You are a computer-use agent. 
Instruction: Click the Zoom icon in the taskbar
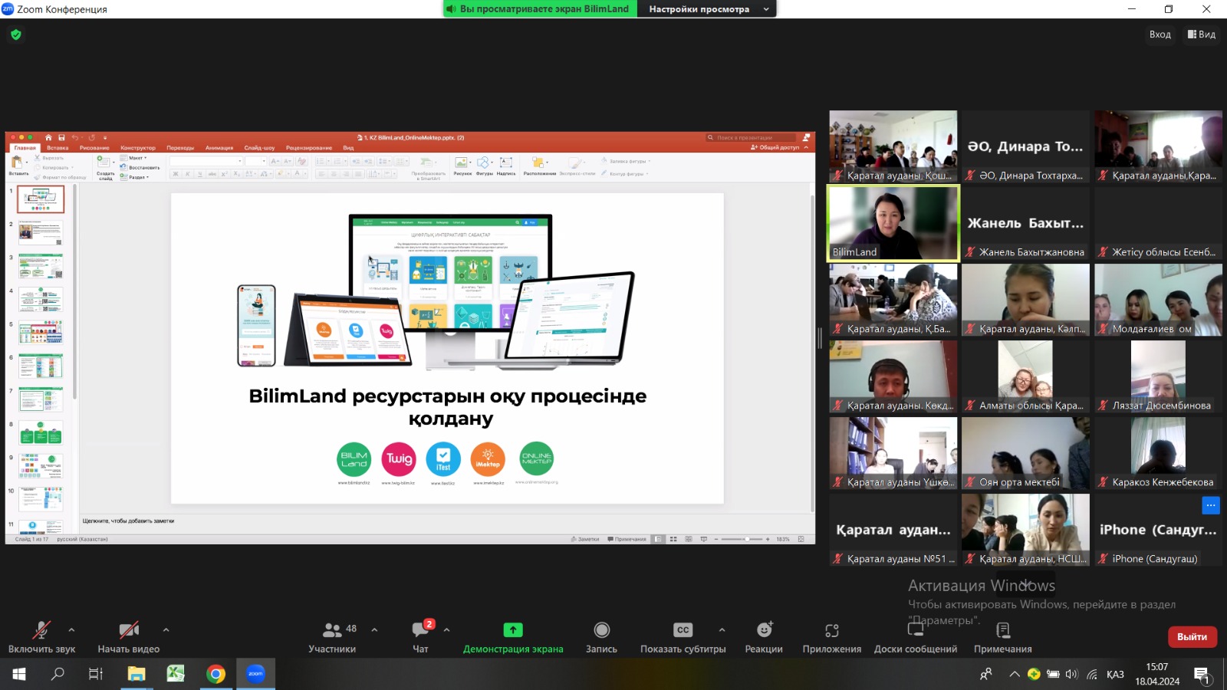(x=255, y=674)
